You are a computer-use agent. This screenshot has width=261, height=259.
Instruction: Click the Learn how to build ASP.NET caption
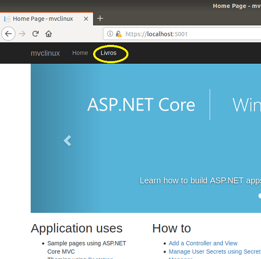(x=200, y=181)
